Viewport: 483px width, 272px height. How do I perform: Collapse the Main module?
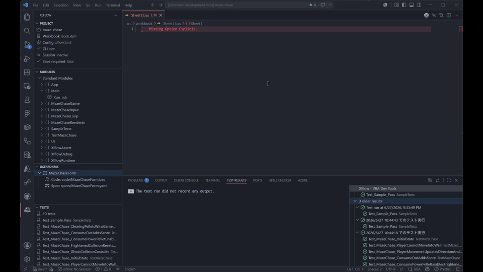[42, 91]
